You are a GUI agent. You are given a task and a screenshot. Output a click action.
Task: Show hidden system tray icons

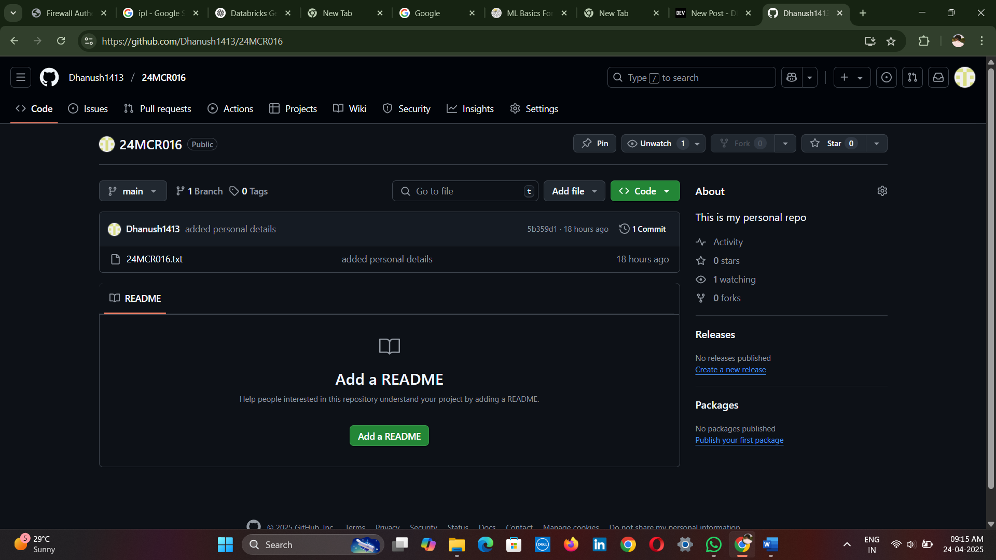(x=847, y=544)
